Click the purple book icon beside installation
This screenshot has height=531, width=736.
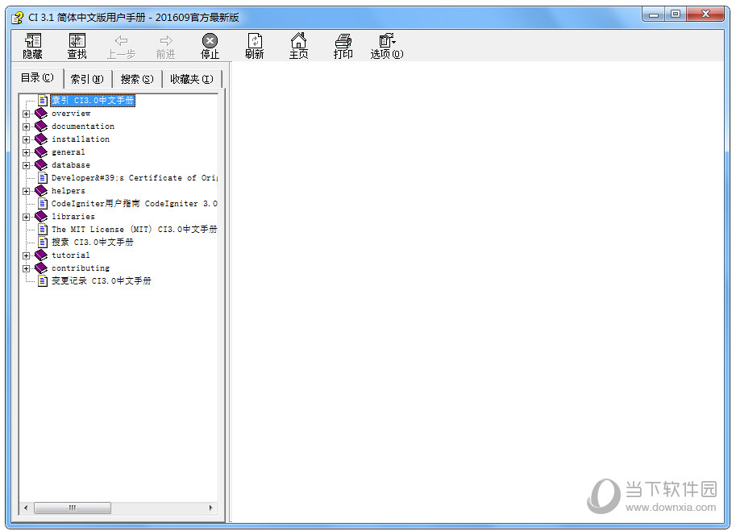coord(41,139)
